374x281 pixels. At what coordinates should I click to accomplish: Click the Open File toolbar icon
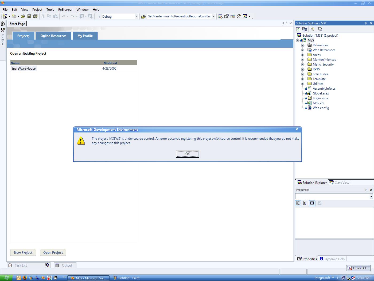[23, 16]
